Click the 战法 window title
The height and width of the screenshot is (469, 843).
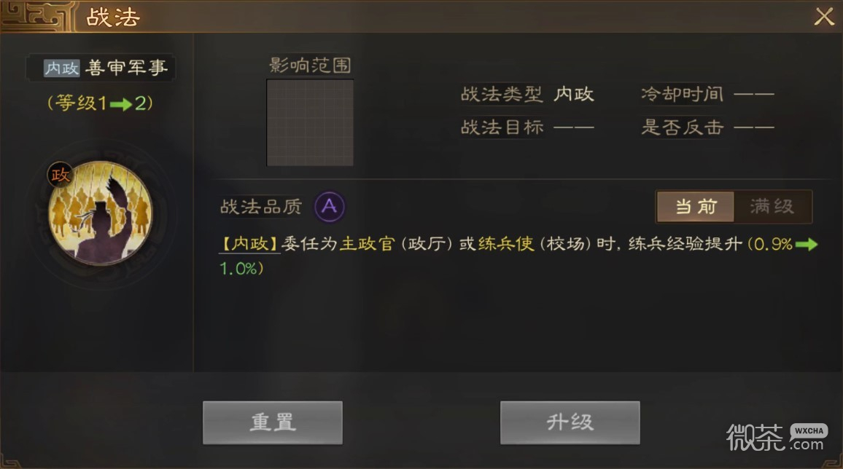[113, 17]
